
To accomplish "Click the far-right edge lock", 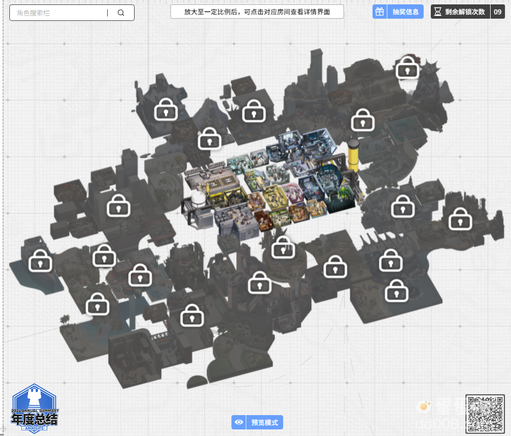I will (460, 219).
